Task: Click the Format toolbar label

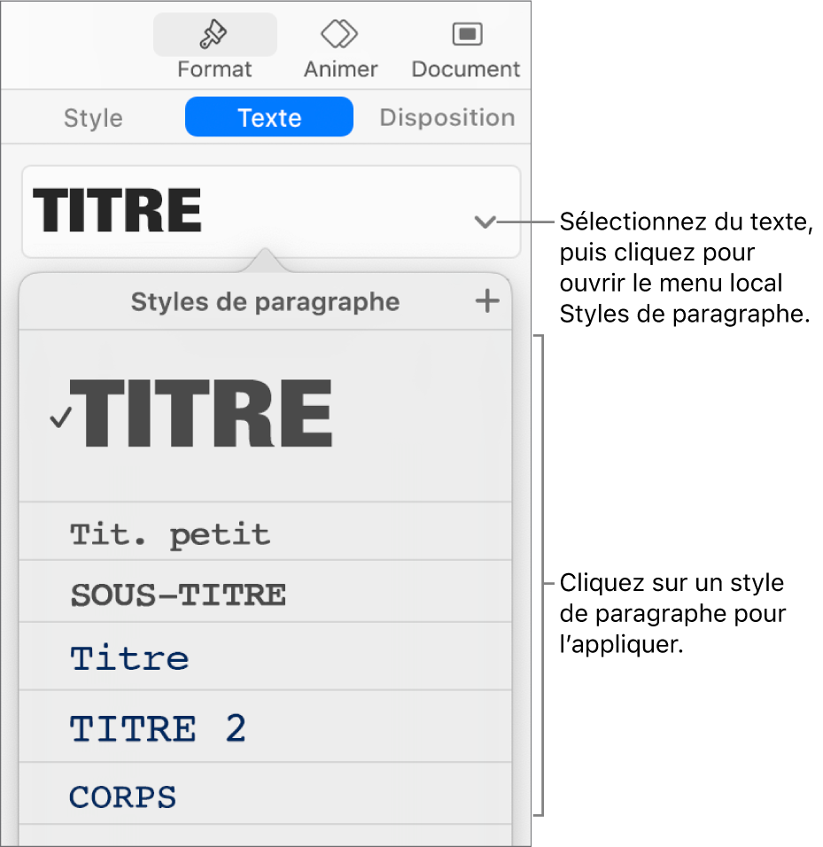Action: (x=214, y=69)
